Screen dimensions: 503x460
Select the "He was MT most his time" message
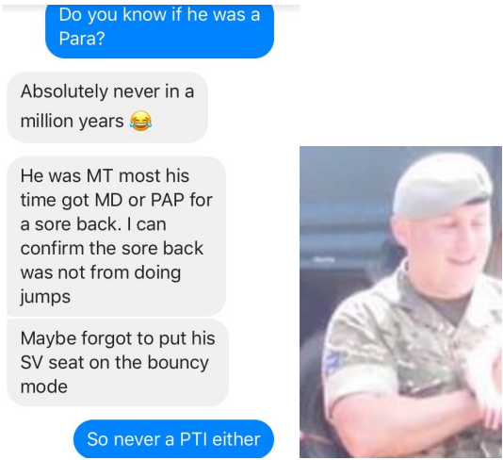click(x=116, y=237)
